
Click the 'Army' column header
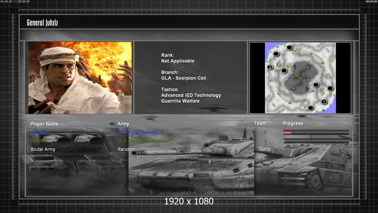tap(123, 124)
